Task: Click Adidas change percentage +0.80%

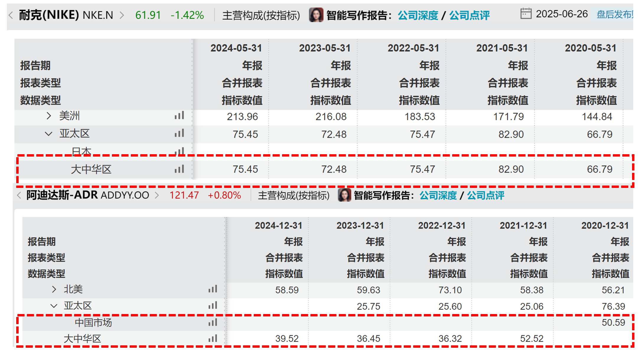Action: [x=224, y=195]
